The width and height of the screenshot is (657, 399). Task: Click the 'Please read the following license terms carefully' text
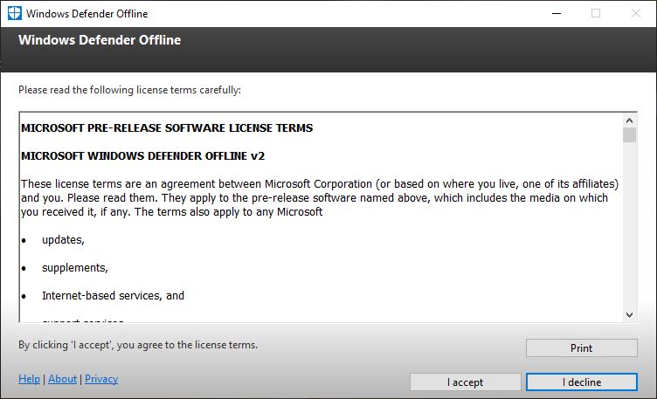(129, 90)
